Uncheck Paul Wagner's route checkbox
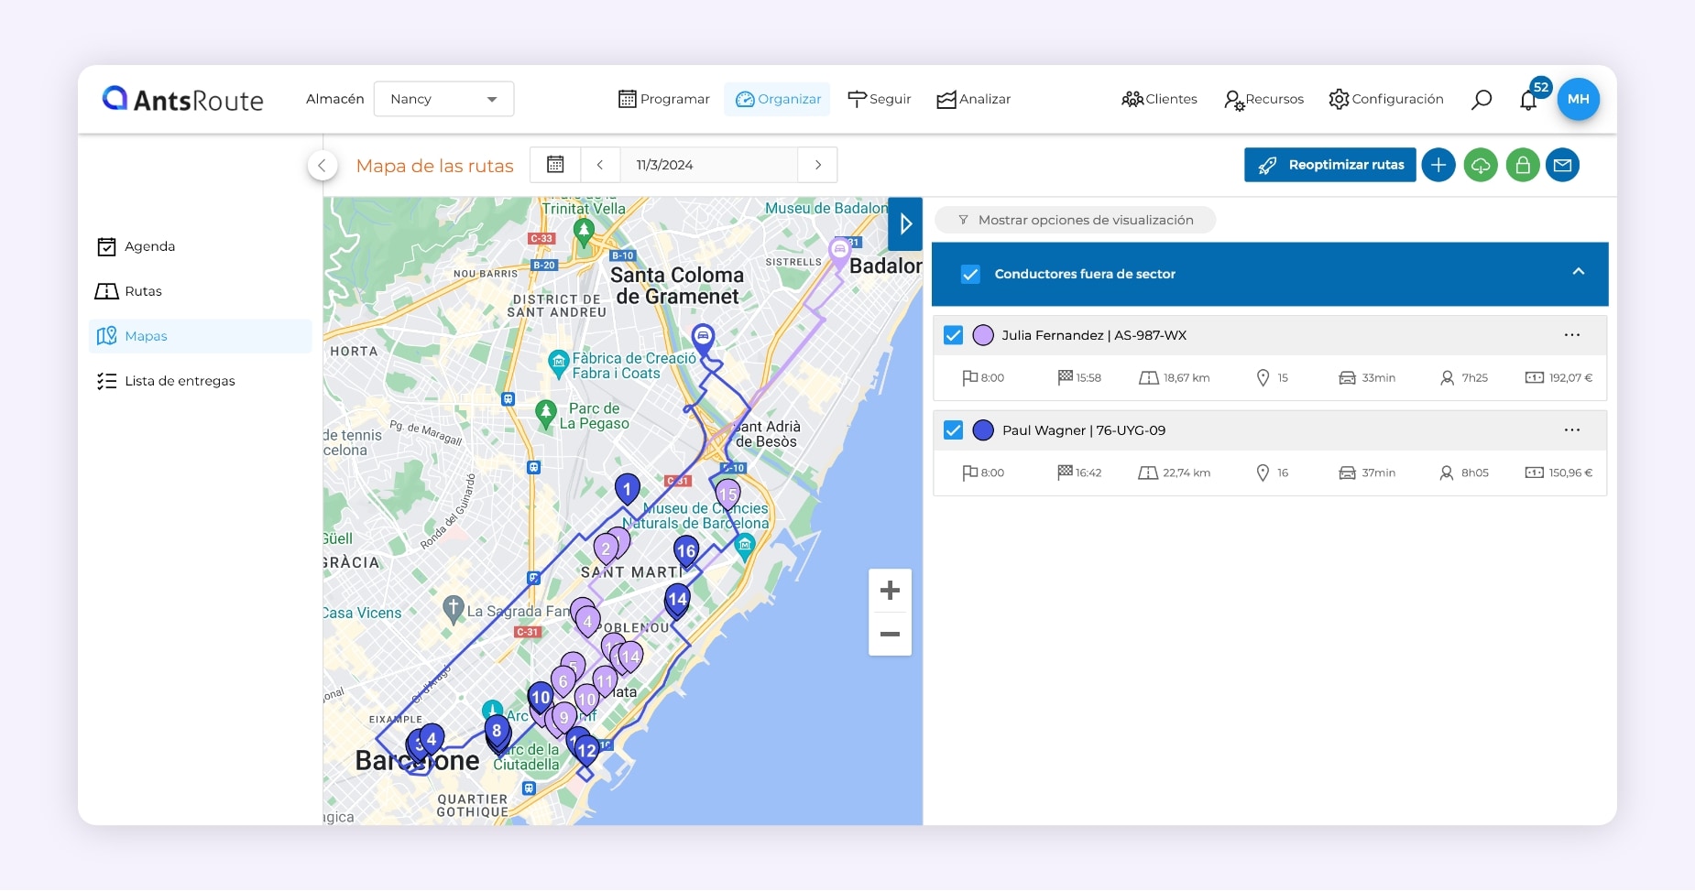Screen dimensions: 1695x891 point(953,429)
